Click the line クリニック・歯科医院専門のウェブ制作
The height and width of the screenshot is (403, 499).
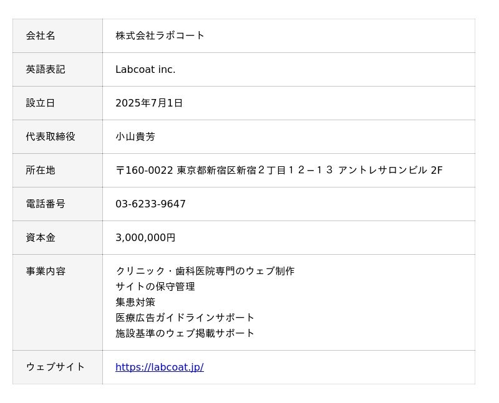point(205,271)
